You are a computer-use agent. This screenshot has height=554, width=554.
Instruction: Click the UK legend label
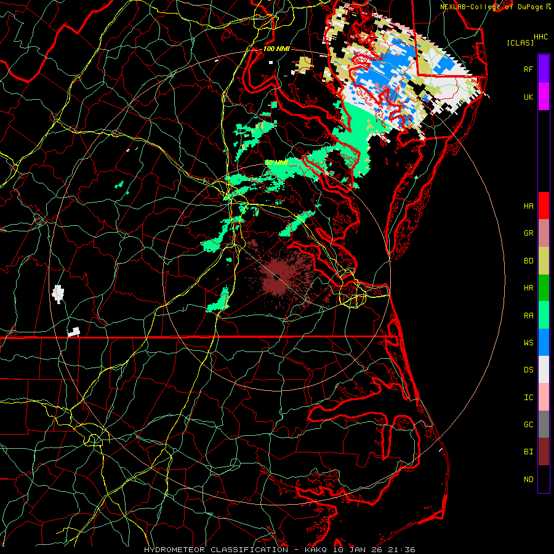528,97
